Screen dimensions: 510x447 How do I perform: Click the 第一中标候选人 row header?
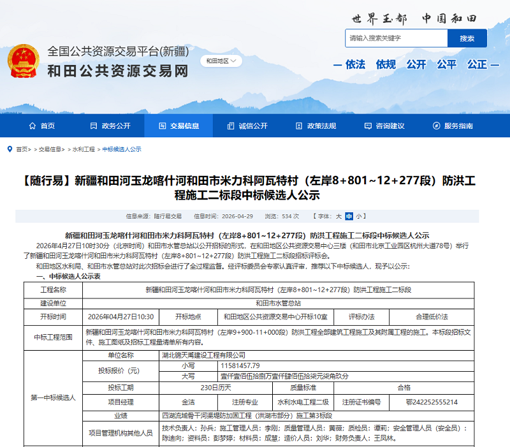[x=53, y=398]
